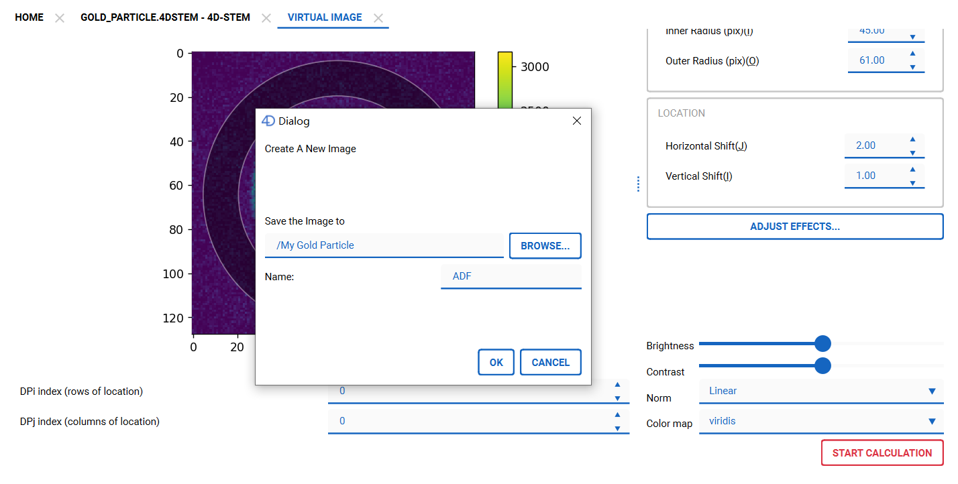Adjust the Contrast slider handle
The width and height of the screenshot is (958, 484).
822,365
